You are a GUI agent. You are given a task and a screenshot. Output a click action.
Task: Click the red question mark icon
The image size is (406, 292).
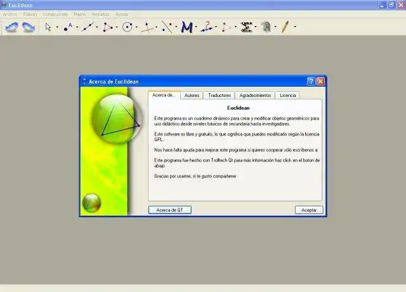pyautogui.click(x=207, y=27)
